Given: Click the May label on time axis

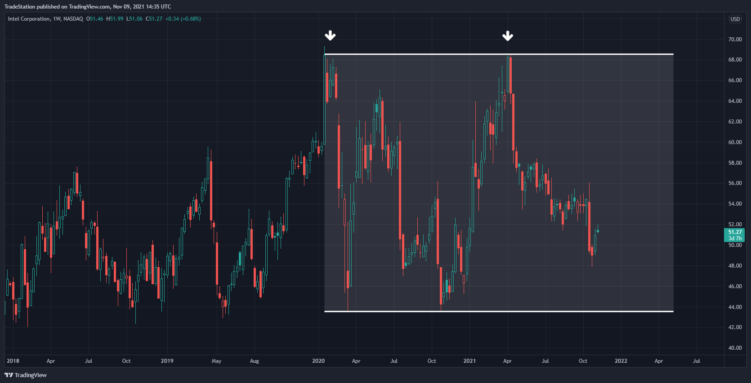Looking at the screenshot, I should click(216, 361).
